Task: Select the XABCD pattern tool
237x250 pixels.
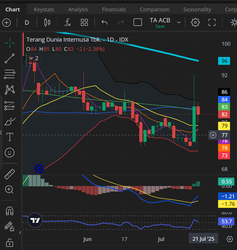Action: (x=10, y=90)
